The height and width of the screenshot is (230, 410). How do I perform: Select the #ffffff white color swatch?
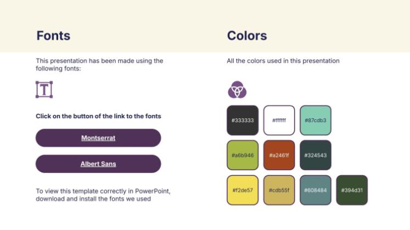pos(279,120)
